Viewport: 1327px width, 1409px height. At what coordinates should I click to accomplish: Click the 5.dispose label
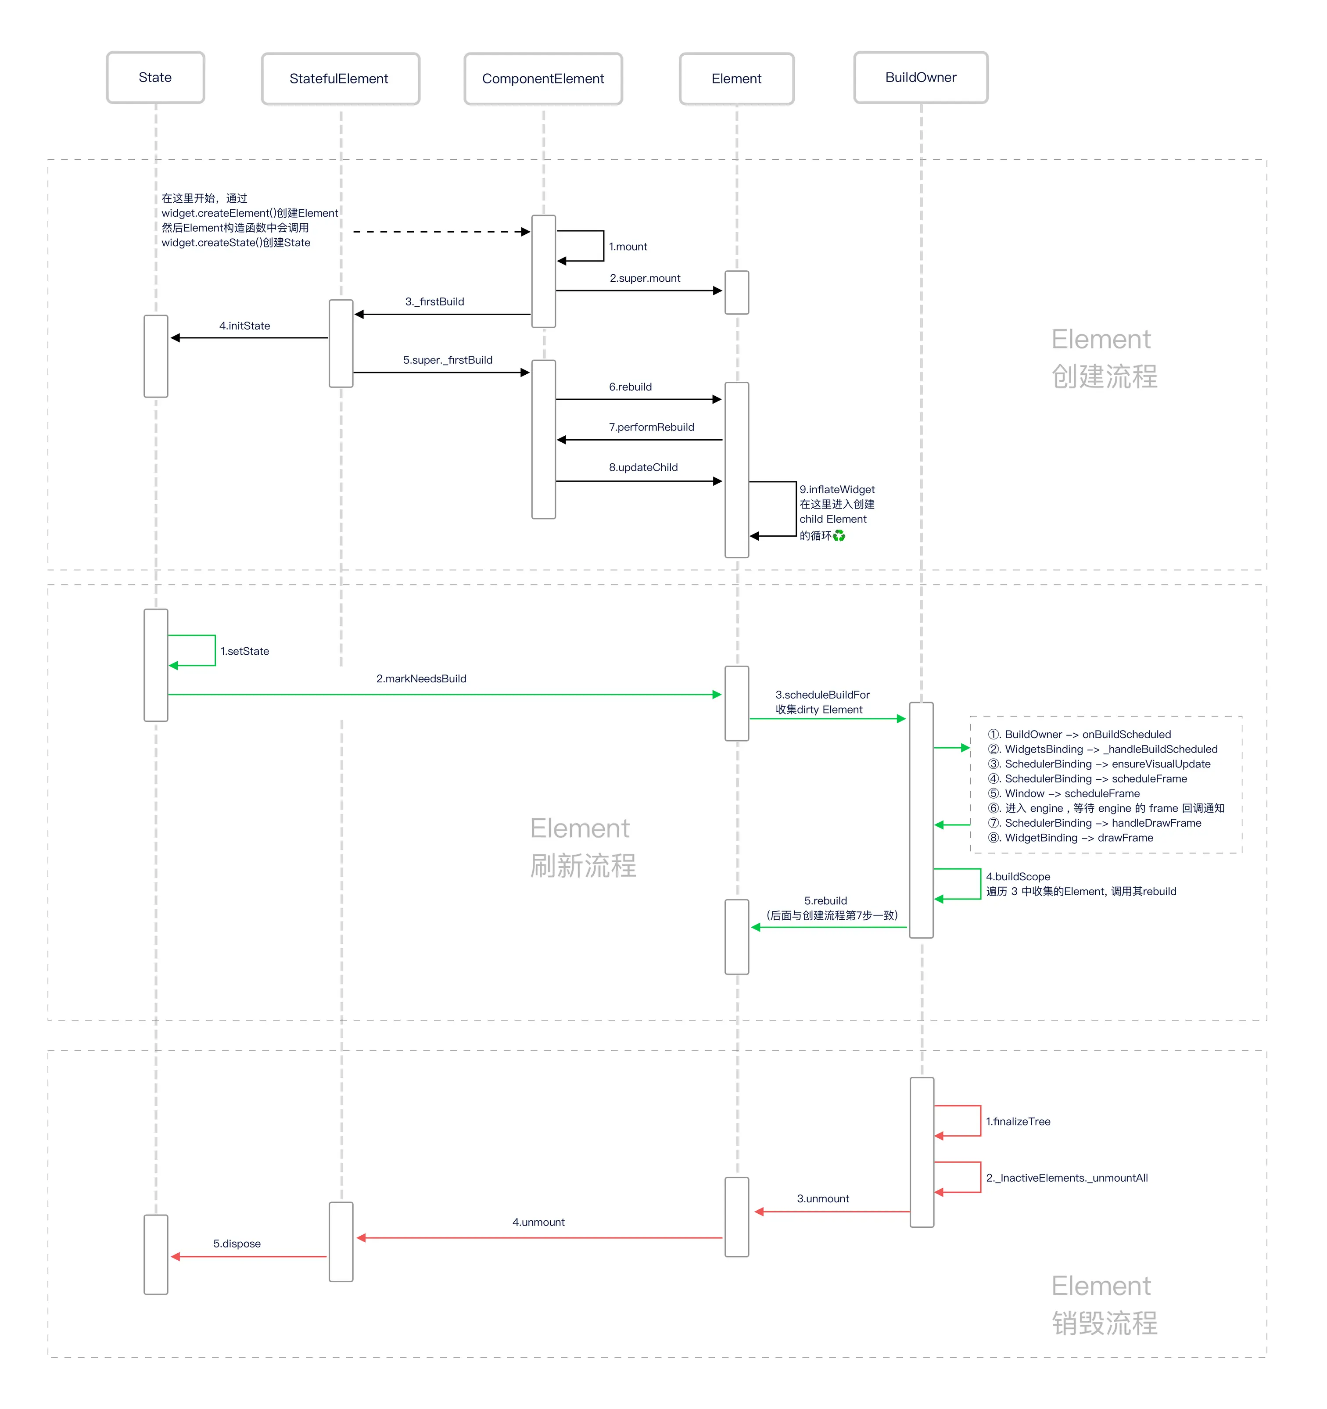[x=237, y=1244]
